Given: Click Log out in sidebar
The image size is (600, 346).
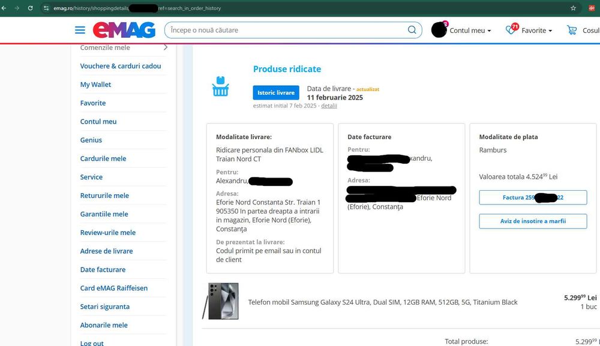Looking at the screenshot, I should click(92, 343).
